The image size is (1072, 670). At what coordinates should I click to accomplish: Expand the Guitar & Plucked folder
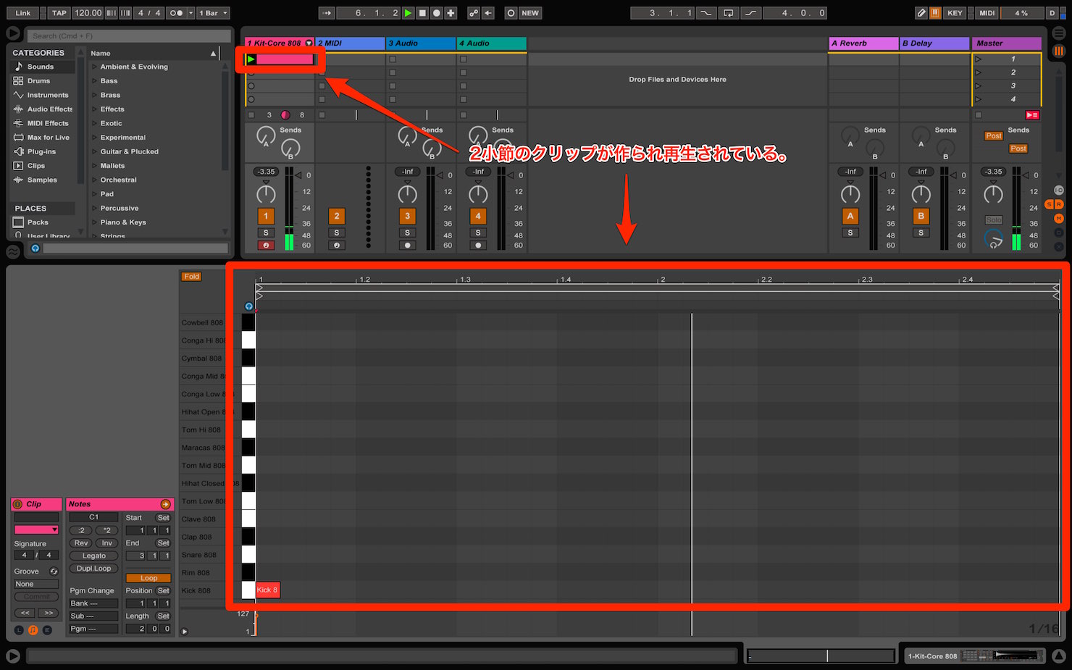coord(94,152)
